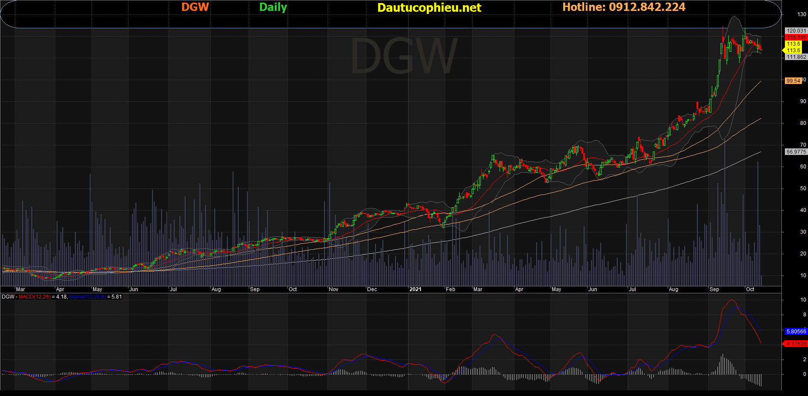Select the 120.031 upper band price label
The height and width of the screenshot is (396, 808).
click(796, 31)
